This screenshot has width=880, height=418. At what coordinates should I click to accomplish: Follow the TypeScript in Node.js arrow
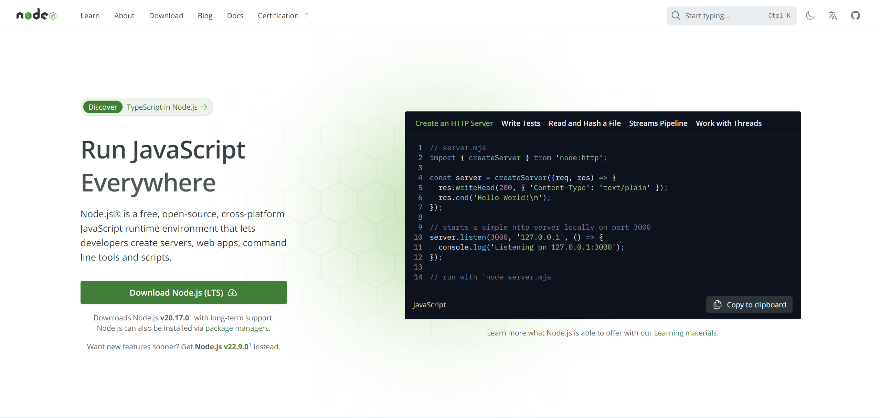pos(204,107)
